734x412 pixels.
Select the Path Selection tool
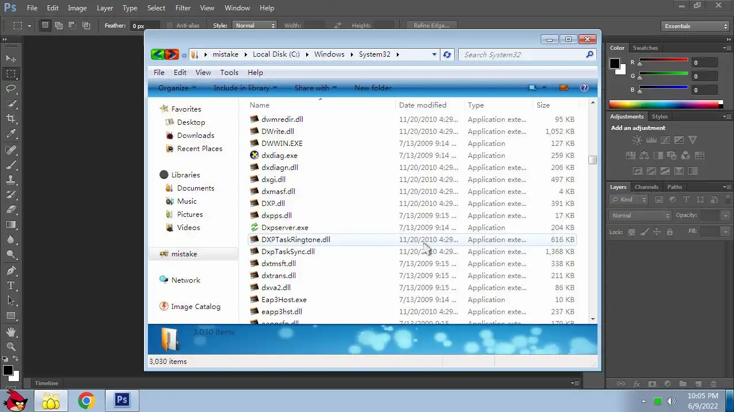(x=11, y=300)
